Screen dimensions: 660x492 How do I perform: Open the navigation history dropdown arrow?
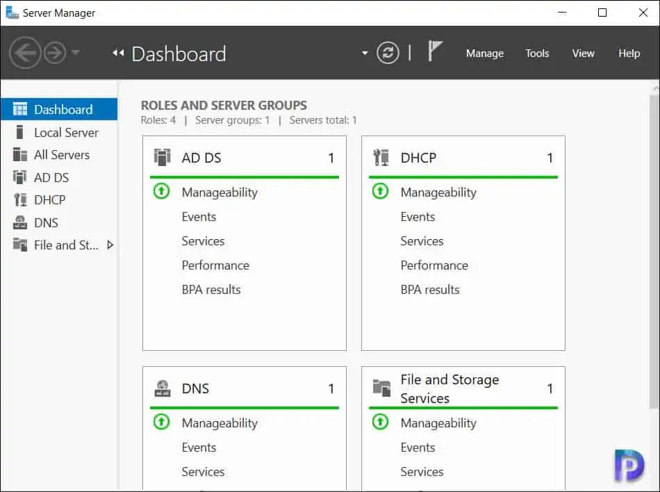[76, 53]
